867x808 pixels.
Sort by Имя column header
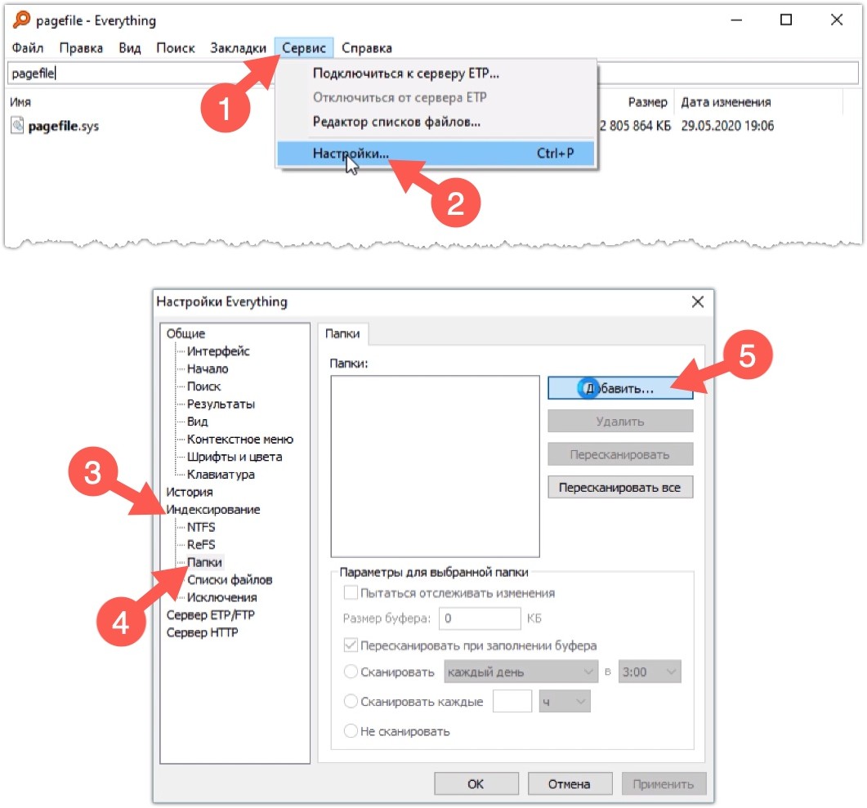[x=20, y=102]
